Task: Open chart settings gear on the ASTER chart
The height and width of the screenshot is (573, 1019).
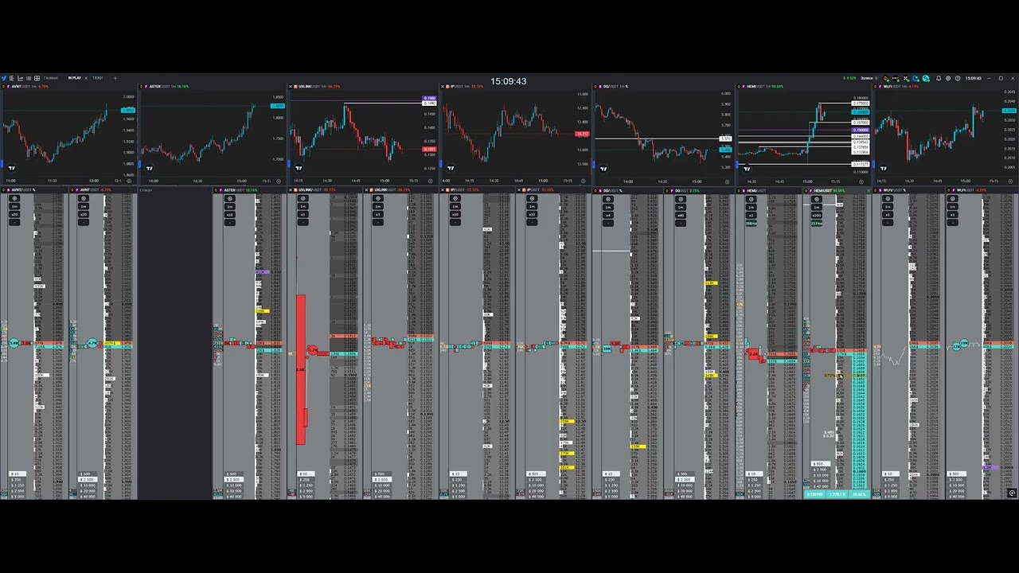Action: coord(278,181)
